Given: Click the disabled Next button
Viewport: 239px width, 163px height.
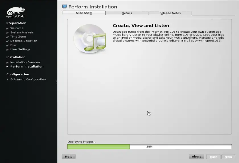Looking at the screenshot, I should click(228, 157).
